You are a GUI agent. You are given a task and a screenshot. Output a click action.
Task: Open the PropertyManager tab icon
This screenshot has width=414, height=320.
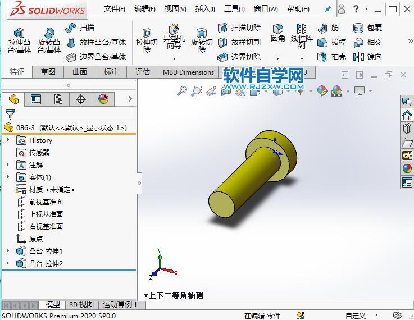click(x=36, y=99)
